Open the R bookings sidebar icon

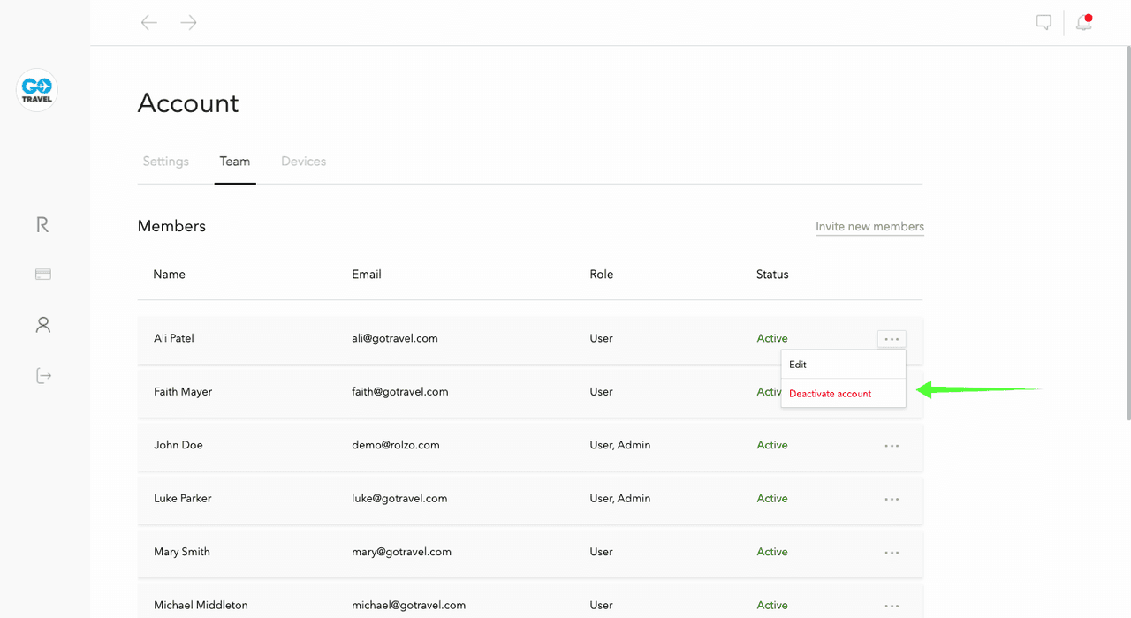42,225
